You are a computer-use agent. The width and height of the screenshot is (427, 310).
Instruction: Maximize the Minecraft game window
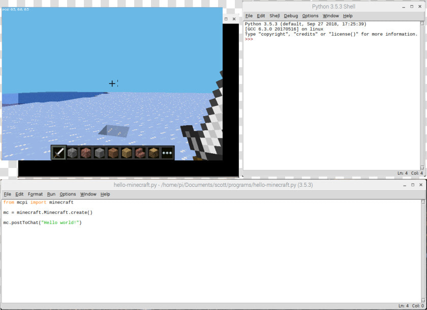coord(226,19)
